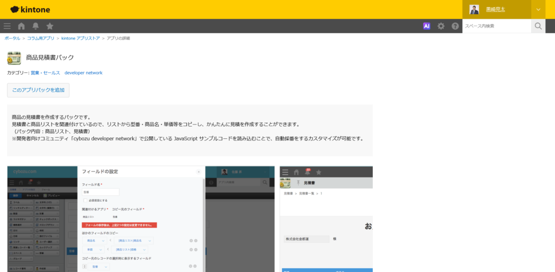Open bookmarks star icon
The width and height of the screenshot is (555, 272).
coord(50,26)
